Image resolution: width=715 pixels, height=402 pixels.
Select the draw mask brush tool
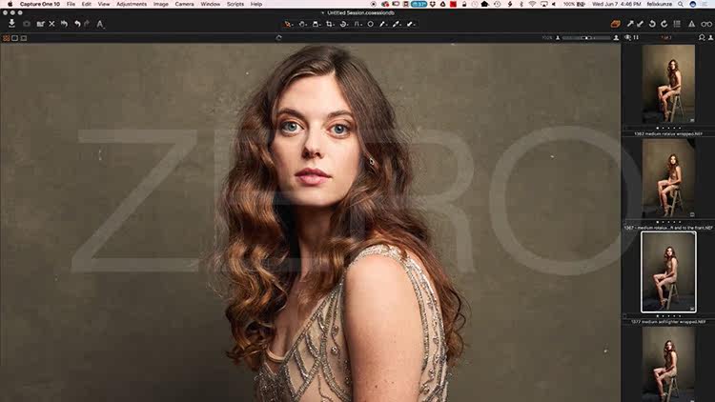coord(398,24)
